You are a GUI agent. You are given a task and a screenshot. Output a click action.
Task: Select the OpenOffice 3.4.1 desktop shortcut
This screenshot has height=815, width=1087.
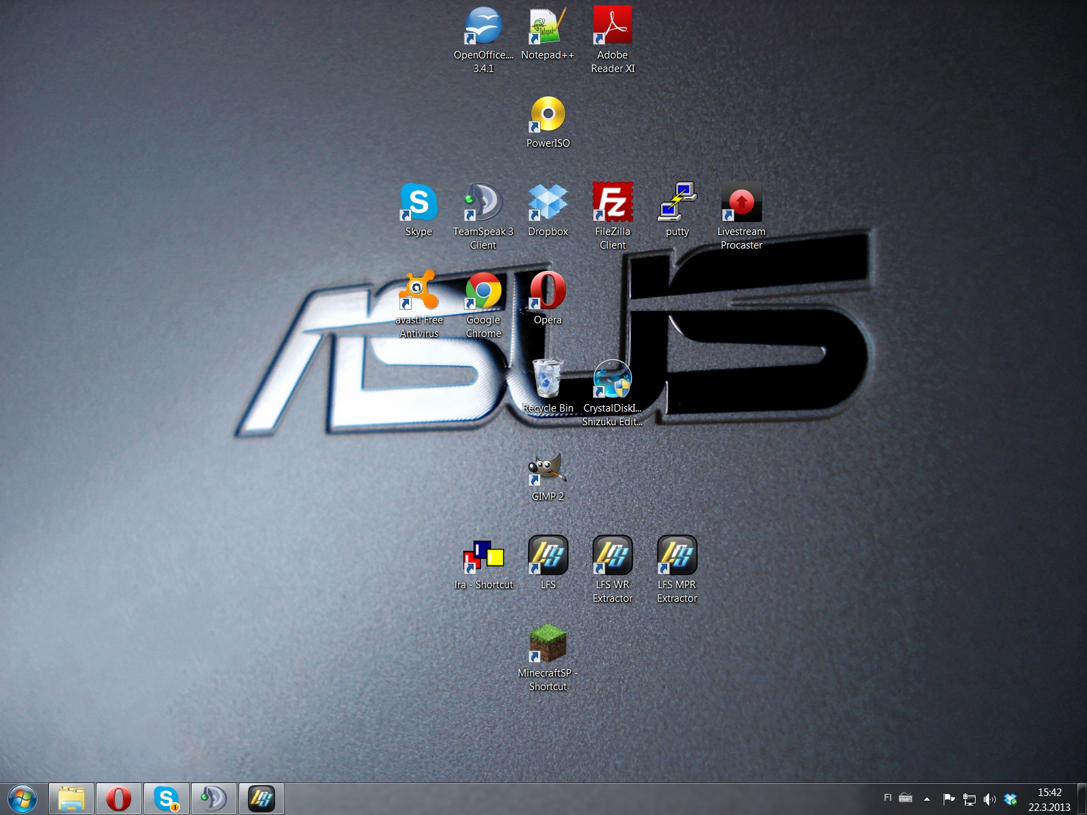coord(483,39)
